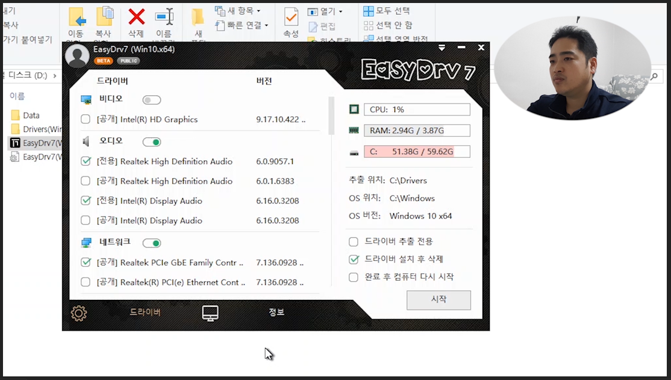Toggle the 오디오 category switch
Screen dimensions: 671x380
(x=152, y=142)
